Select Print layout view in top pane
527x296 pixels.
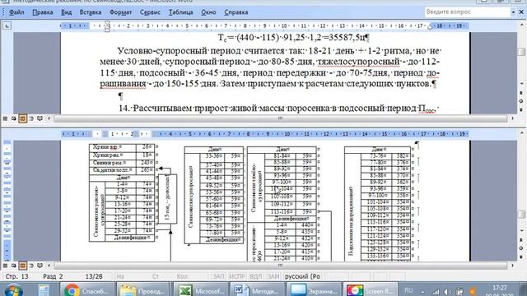22,118
